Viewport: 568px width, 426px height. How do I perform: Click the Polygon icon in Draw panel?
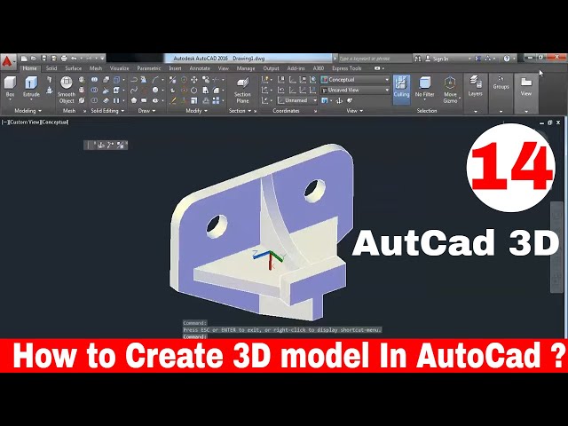134,100
